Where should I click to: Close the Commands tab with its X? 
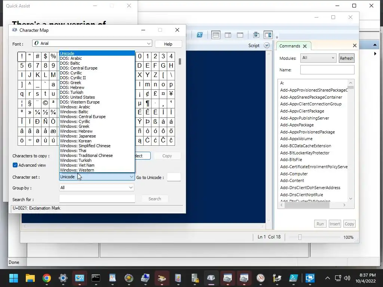click(304, 46)
